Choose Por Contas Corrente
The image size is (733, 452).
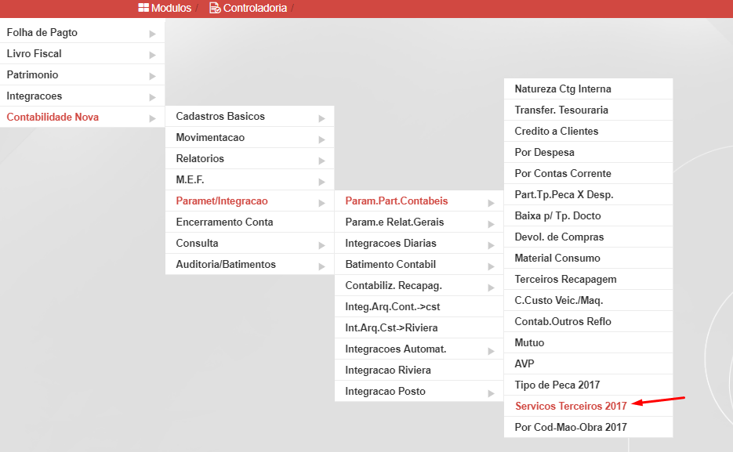(588, 173)
